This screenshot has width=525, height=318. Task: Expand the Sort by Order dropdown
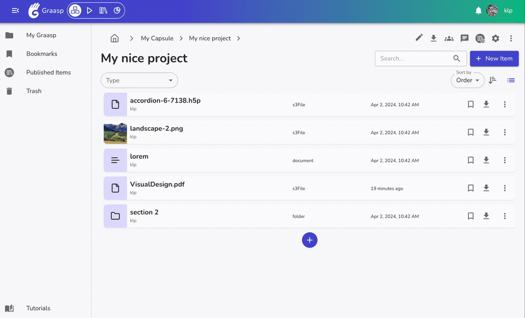click(467, 80)
